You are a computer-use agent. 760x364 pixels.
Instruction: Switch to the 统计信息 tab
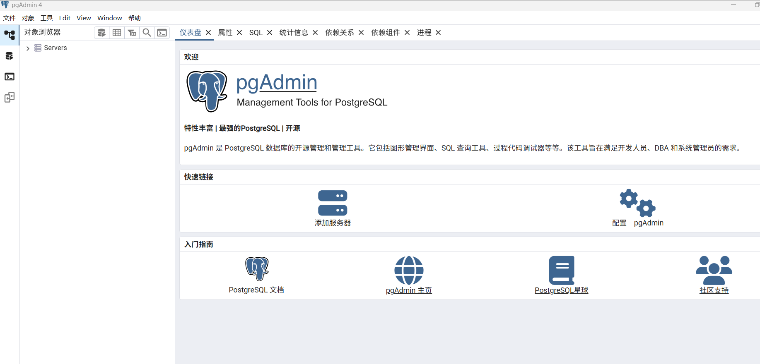click(x=294, y=33)
